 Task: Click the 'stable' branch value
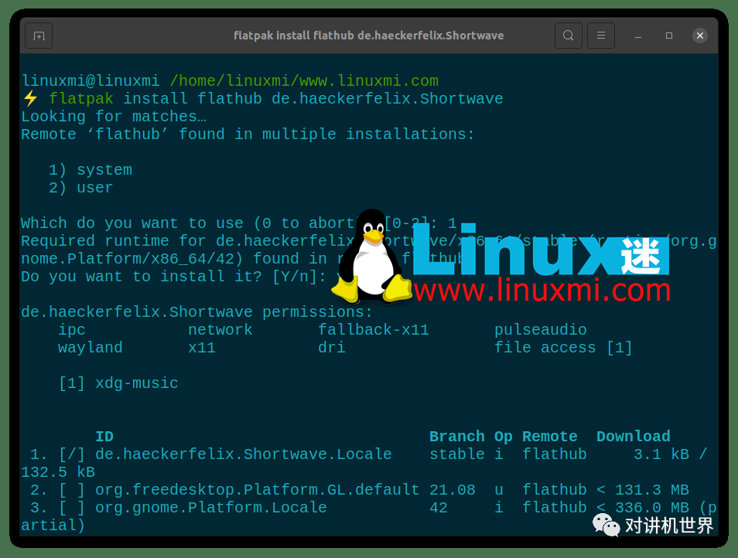click(457, 454)
